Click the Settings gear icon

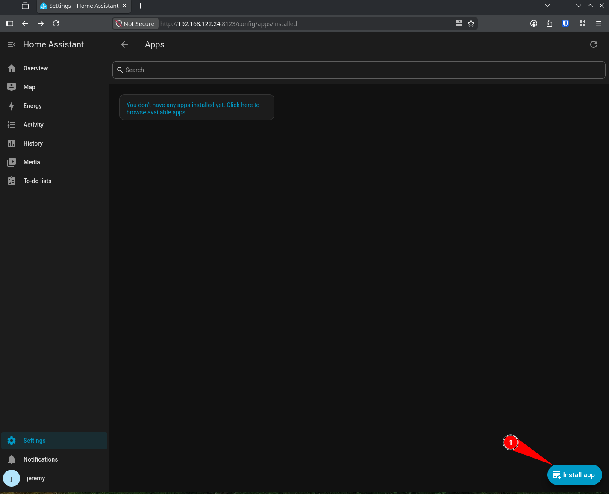[x=12, y=441]
